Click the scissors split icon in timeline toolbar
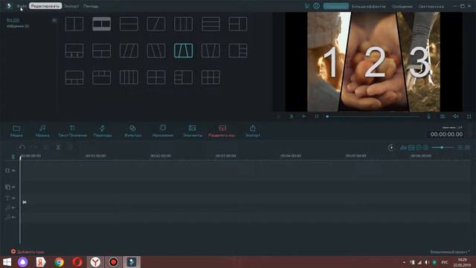Image resolution: width=476 pixels, height=268 pixels. click(x=58, y=147)
